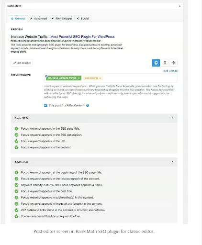Click check icon for 'first paragraph of the content'
Viewport: 202px width, 245px height.
(16, 178)
